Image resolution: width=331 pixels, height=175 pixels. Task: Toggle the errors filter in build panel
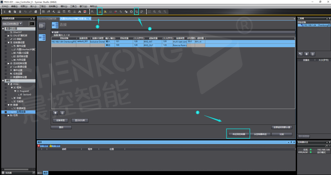(x=43, y=146)
